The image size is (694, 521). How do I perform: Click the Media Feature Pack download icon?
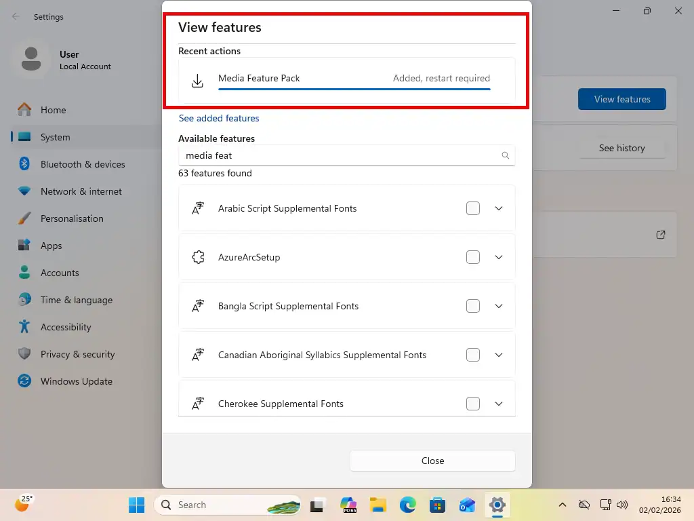(197, 81)
